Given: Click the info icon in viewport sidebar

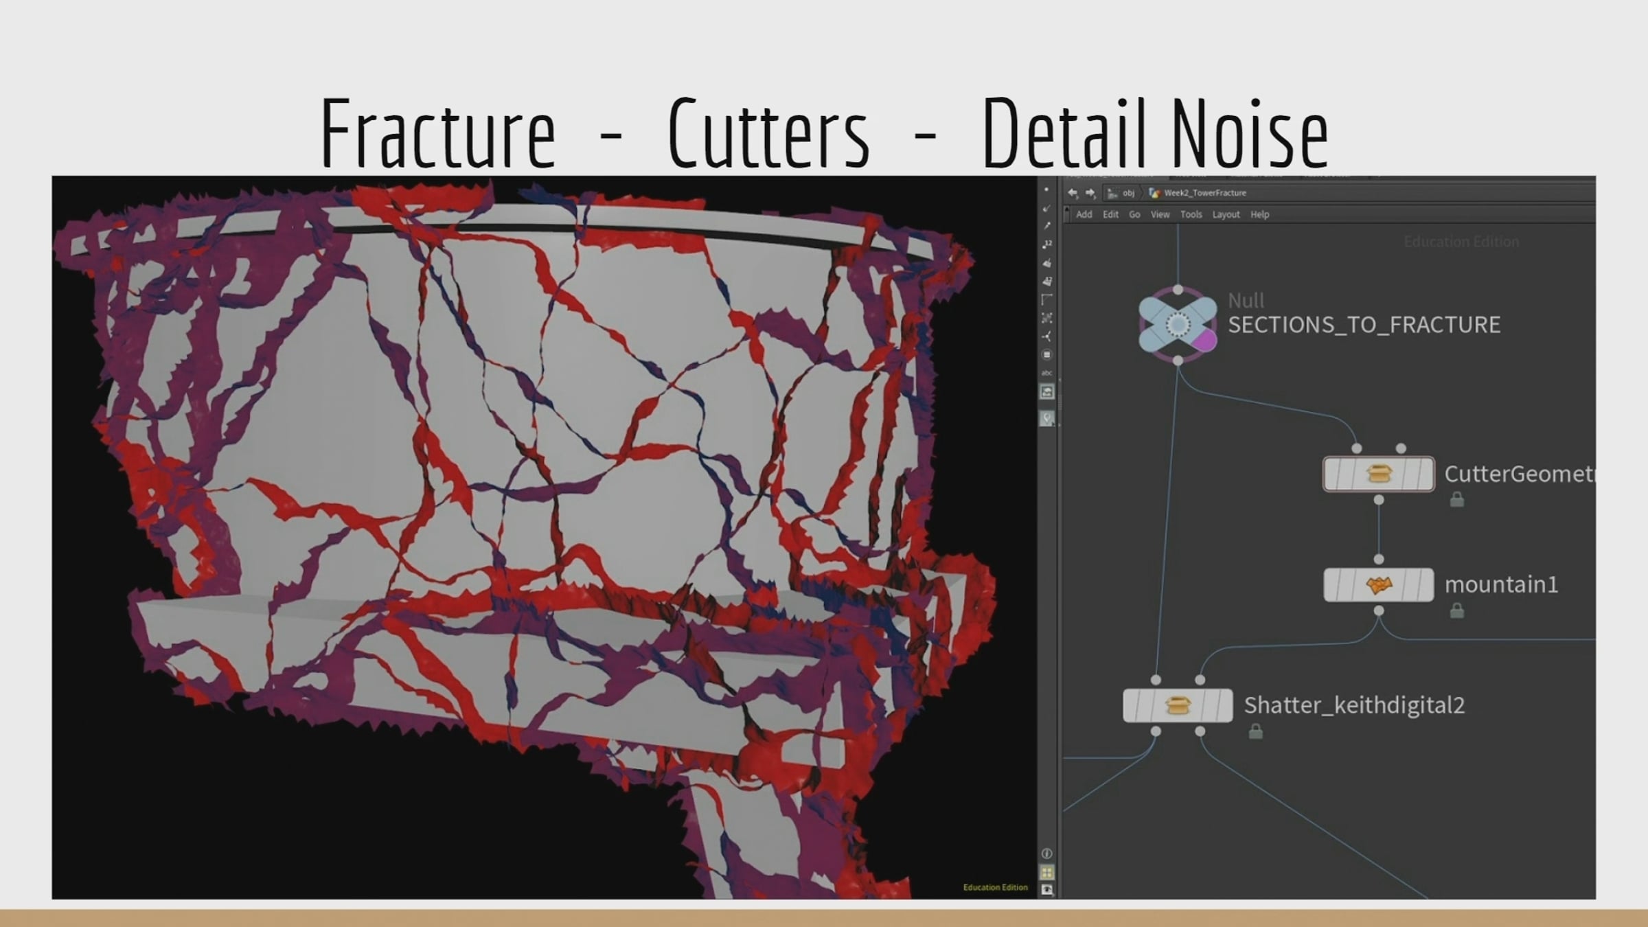Looking at the screenshot, I should tap(1046, 854).
